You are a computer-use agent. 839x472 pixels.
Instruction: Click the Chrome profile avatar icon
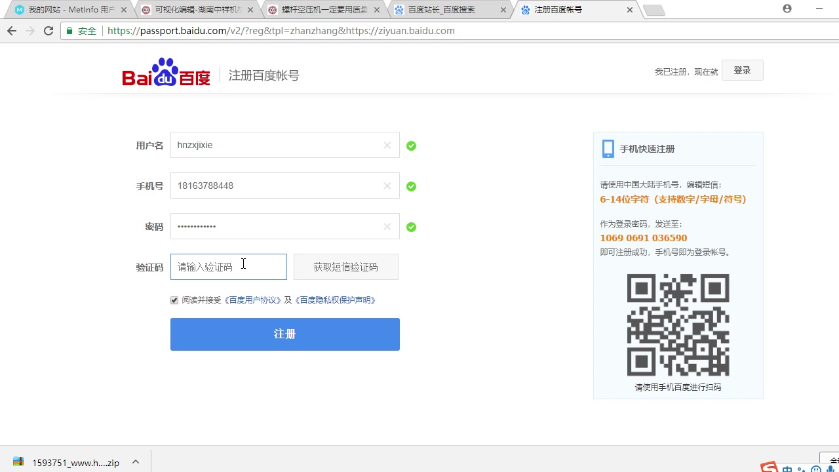(x=787, y=9)
